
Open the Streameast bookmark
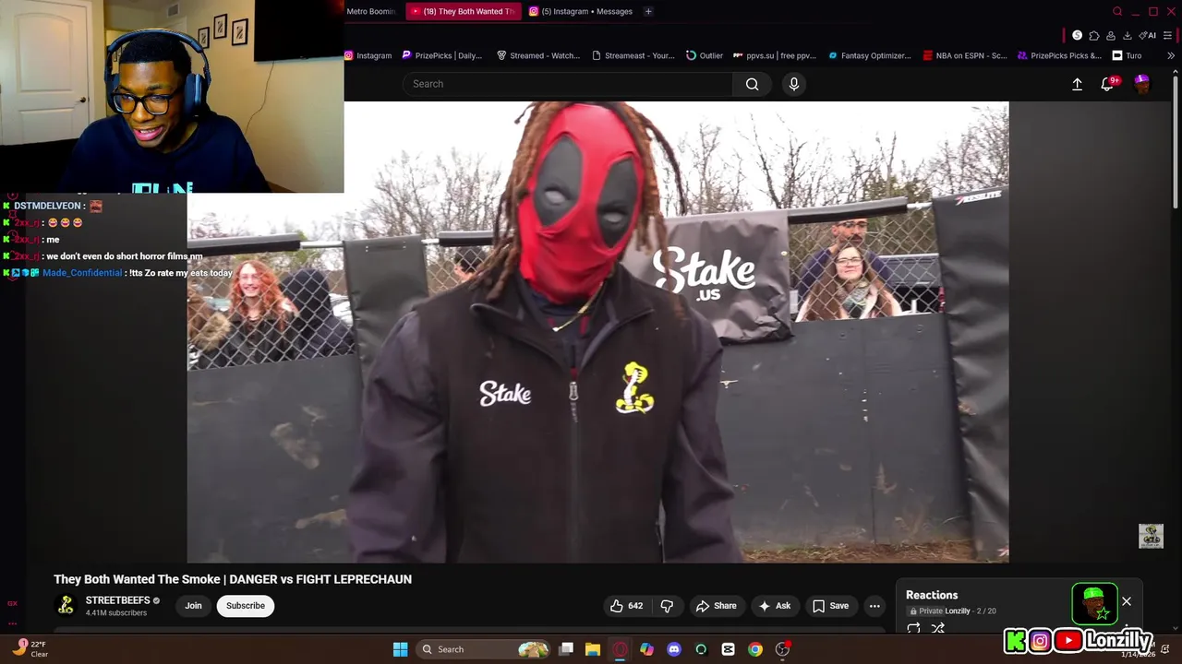(x=633, y=55)
